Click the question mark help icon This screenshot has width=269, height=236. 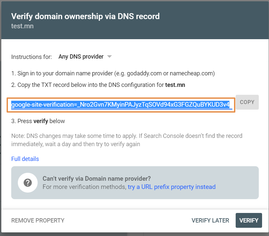pos(28,183)
